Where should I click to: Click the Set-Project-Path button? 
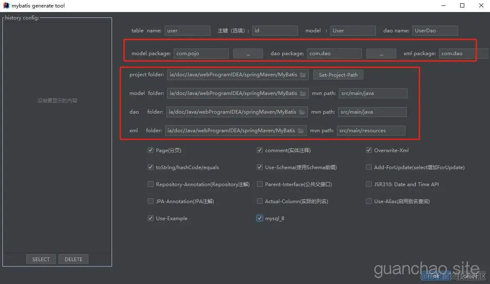pyautogui.click(x=338, y=75)
